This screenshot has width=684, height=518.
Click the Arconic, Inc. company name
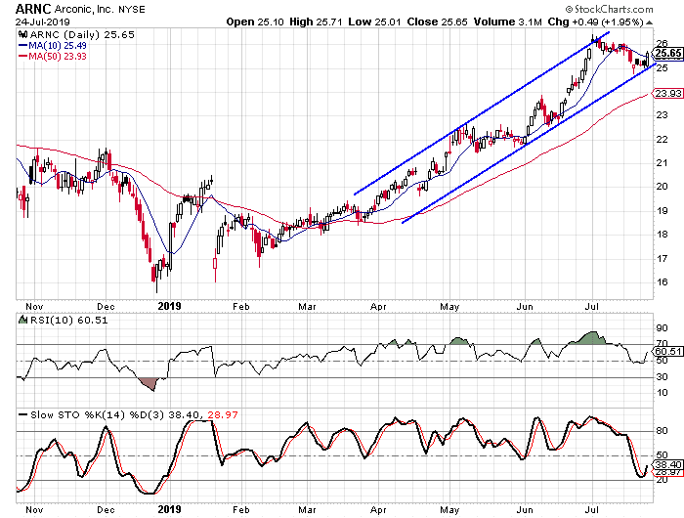point(84,9)
